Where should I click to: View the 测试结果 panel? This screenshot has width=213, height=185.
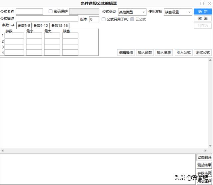tap(204, 165)
